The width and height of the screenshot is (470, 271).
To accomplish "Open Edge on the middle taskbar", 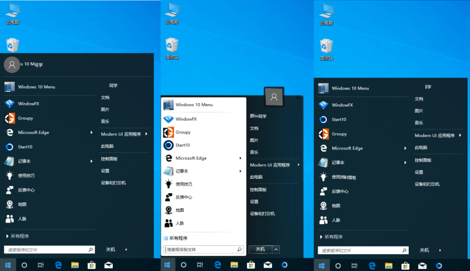I will point(218,265).
